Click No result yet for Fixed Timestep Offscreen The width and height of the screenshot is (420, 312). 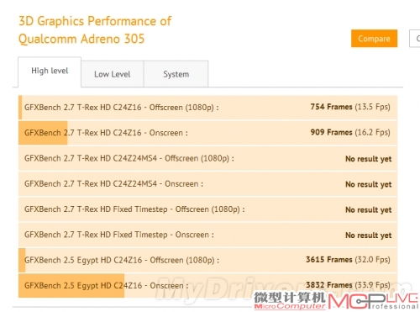coord(369,210)
